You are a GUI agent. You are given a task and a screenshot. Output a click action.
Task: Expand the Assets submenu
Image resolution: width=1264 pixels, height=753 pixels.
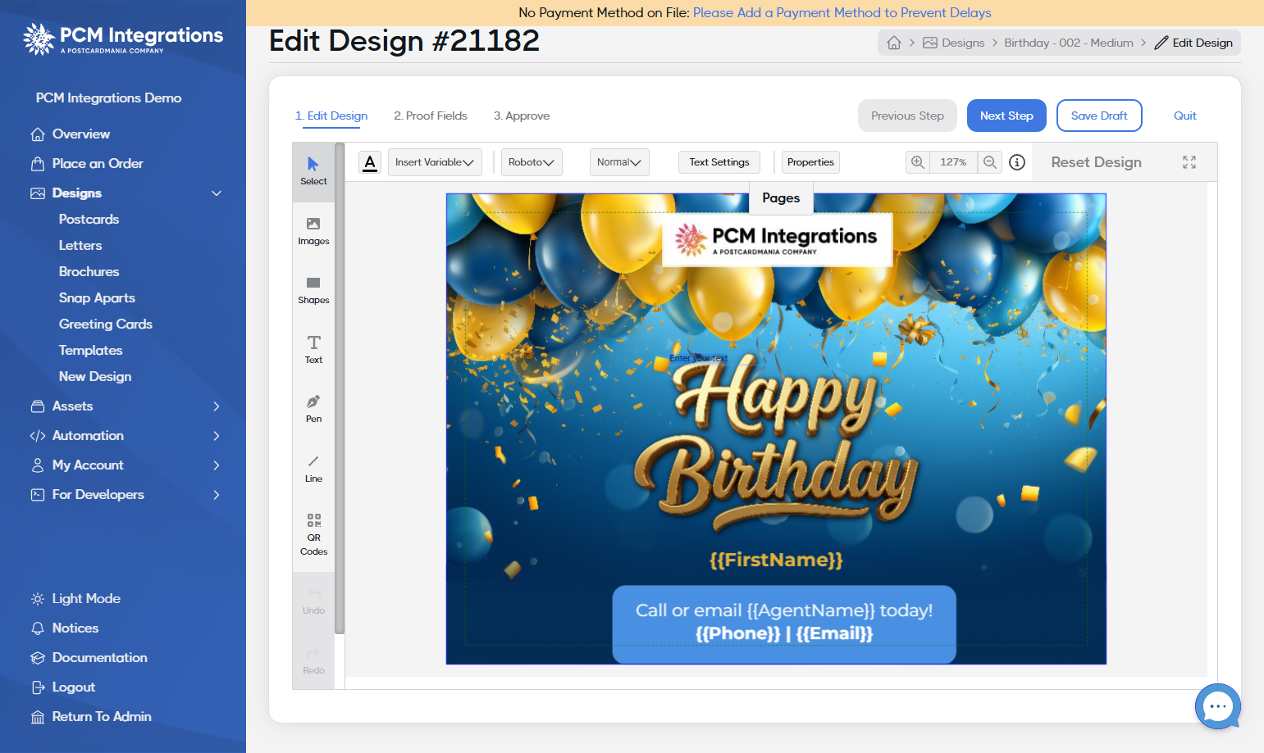[217, 406]
